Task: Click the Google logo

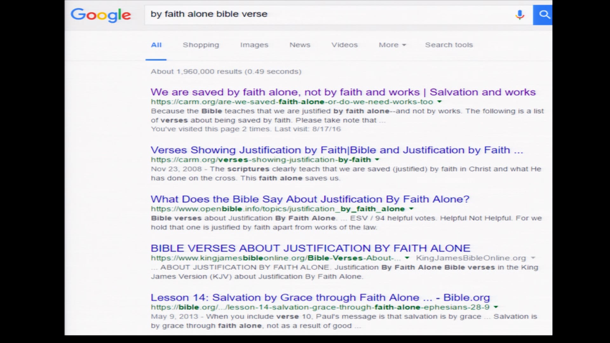Action: [100, 15]
